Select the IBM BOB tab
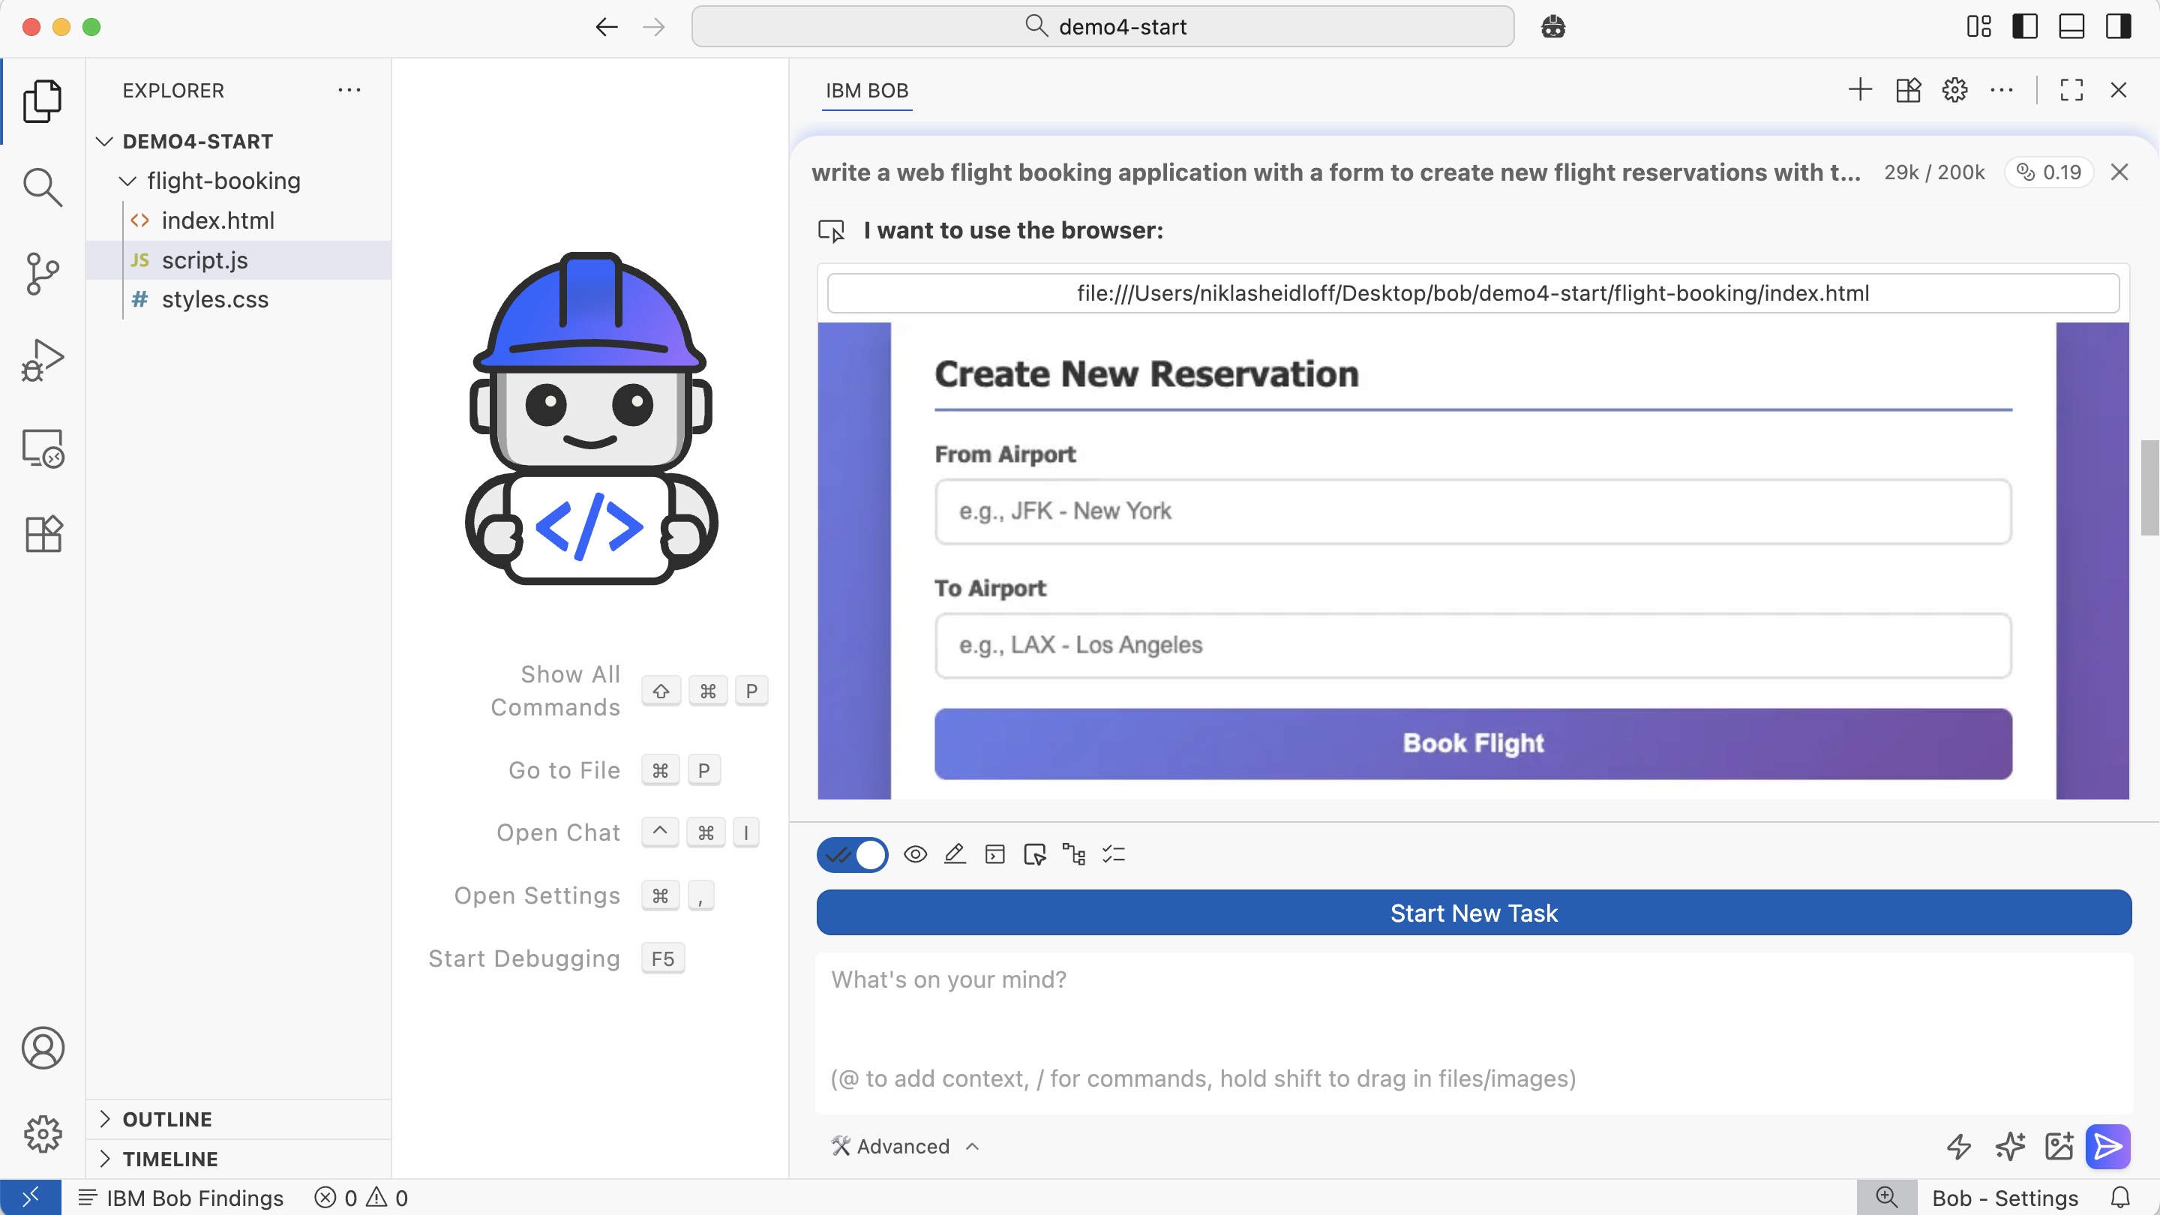 (866, 91)
